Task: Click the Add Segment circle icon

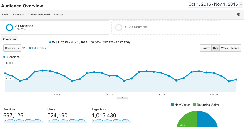Action: tap(119, 27)
